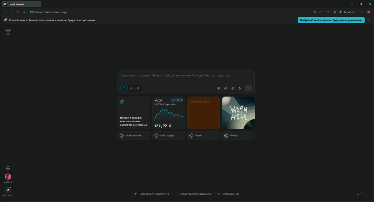Click "Попробуйте Ассистента" button
Viewport: 374px width, 202px height.
click(152, 194)
